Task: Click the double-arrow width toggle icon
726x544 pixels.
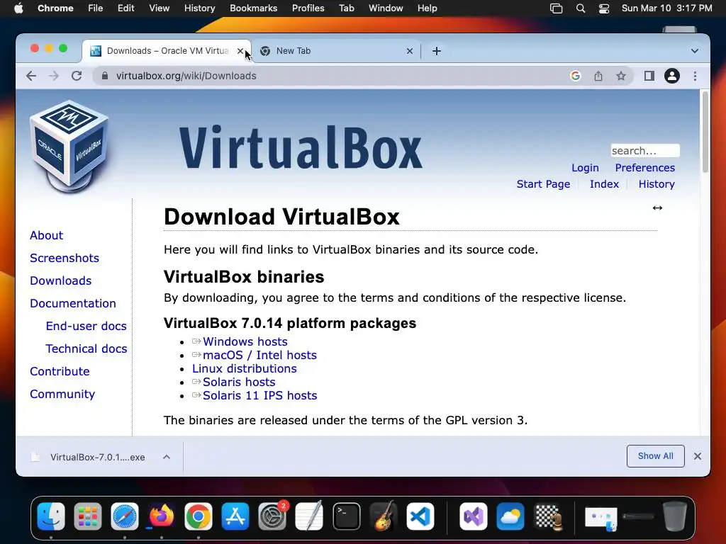Action: 657,208
